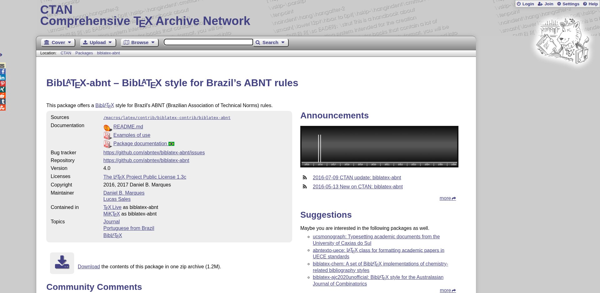Screen dimensions: 600x293
Task: Open the BibLaTeX topic link
Action: click(x=112, y=235)
